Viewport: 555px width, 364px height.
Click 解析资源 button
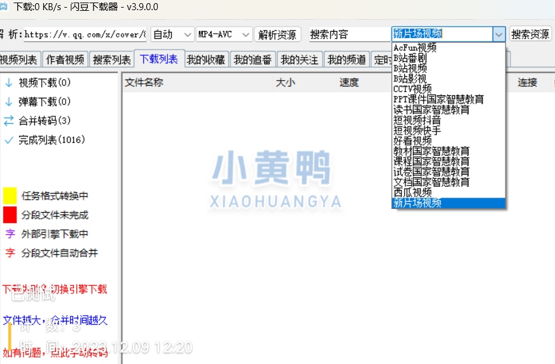(x=277, y=35)
